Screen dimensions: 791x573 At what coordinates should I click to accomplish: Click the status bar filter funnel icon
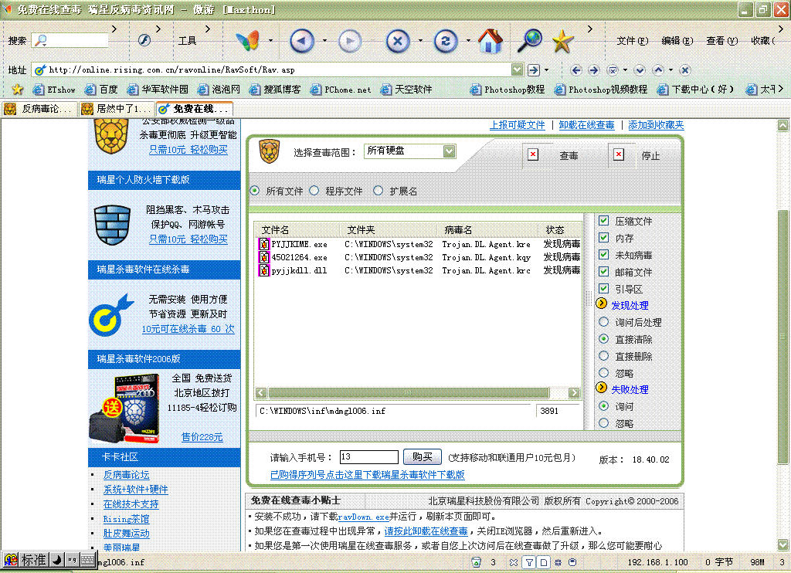[528, 562]
